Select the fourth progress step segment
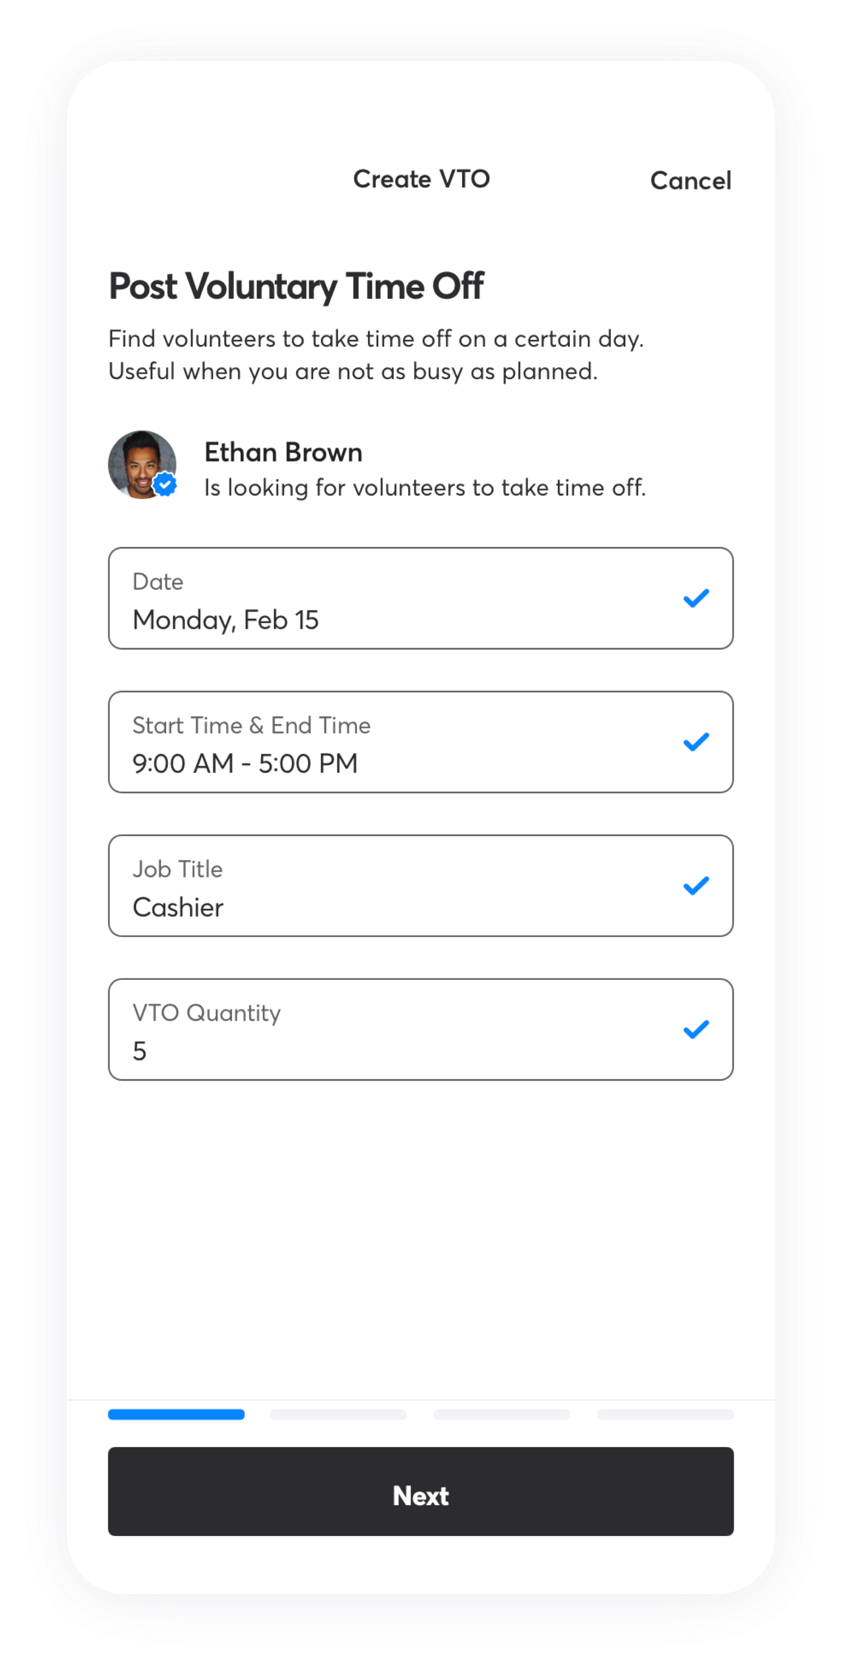Image resolution: width=842 pixels, height=1667 pixels. pyautogui.click(x=665, y=1414)
